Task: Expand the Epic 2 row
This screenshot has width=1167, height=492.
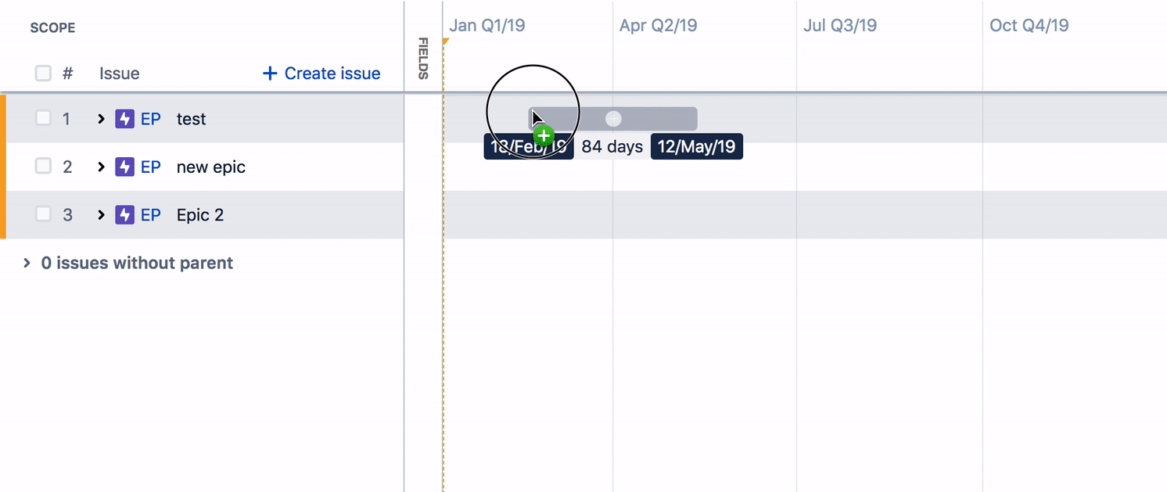Action: point(101,215)
